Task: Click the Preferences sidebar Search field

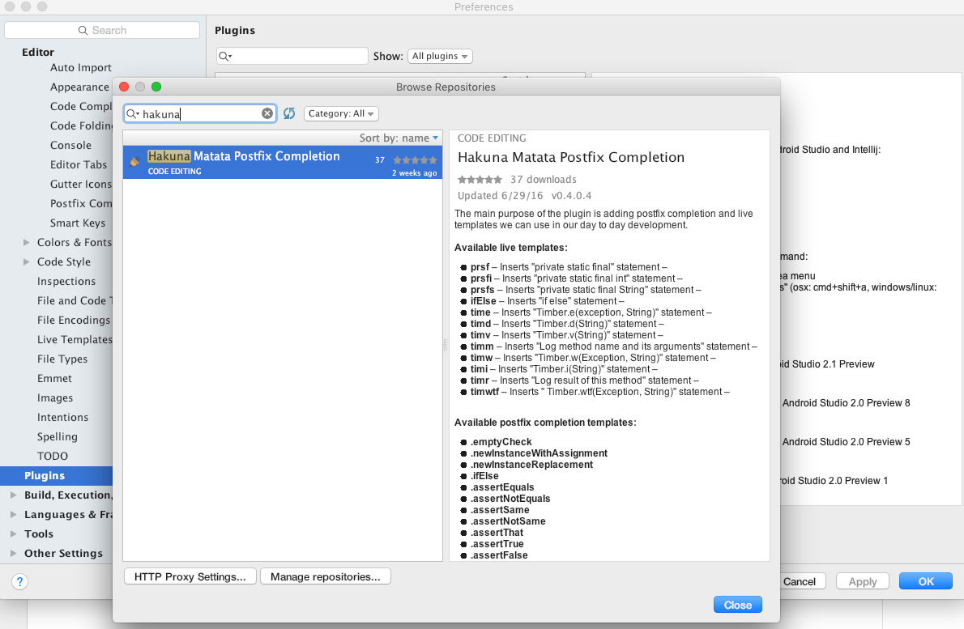Action: pyautogui.click(x=102, y=30)
